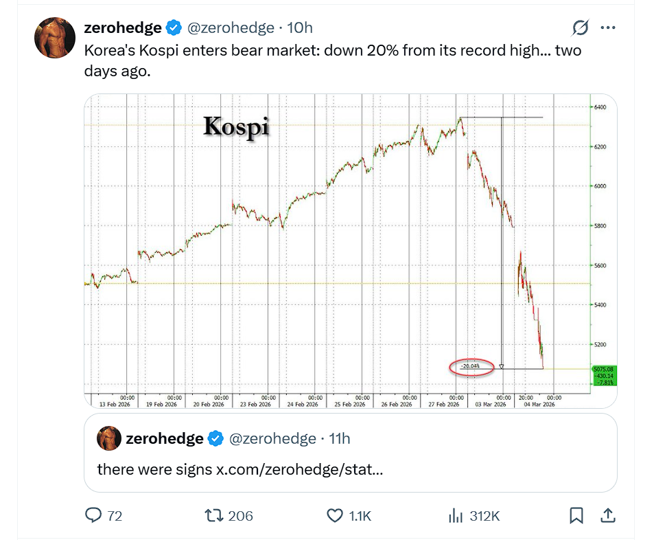Like the post with heart icon
654x540 pixels.
[x=335, y=515]
